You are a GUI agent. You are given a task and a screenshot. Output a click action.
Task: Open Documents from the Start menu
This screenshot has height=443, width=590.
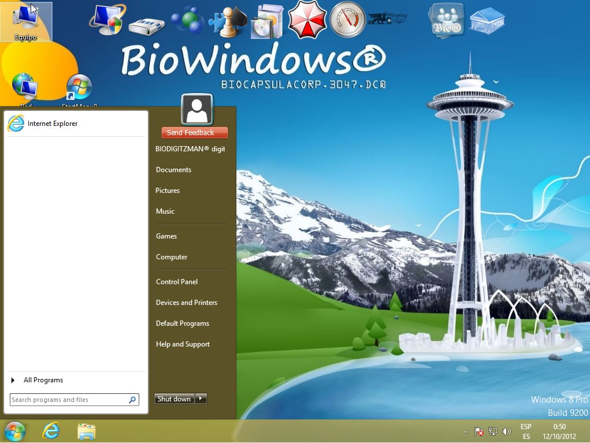173,169
